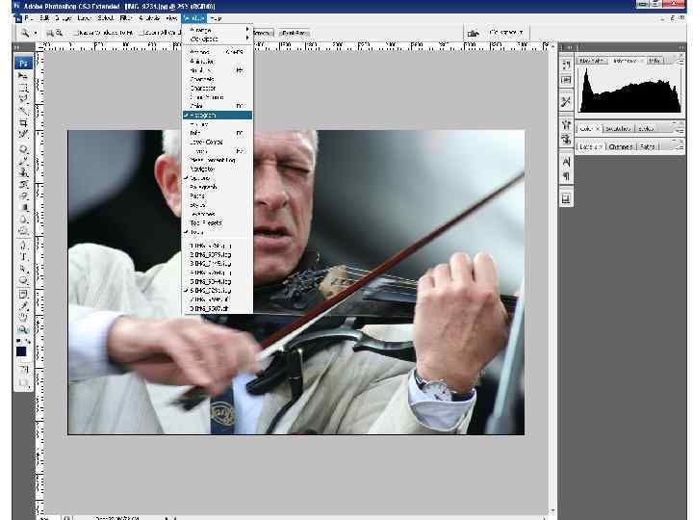Screen dimensions: 693x520
Task: Click the Print Size button
Action: pos(295,33)
